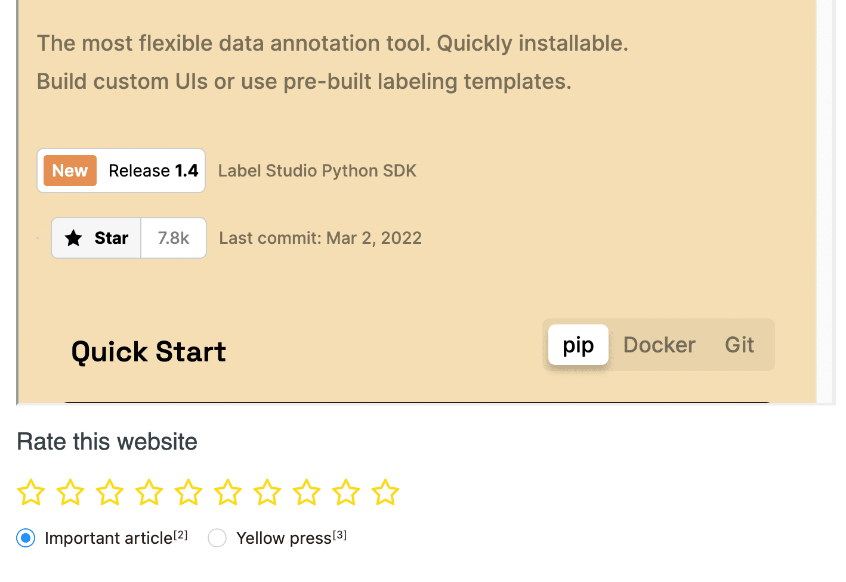The width and height of the screenshot is (846, 582).
Task: Rate the website ten stars
Action: pyautogui.click(x=385, y=493)
